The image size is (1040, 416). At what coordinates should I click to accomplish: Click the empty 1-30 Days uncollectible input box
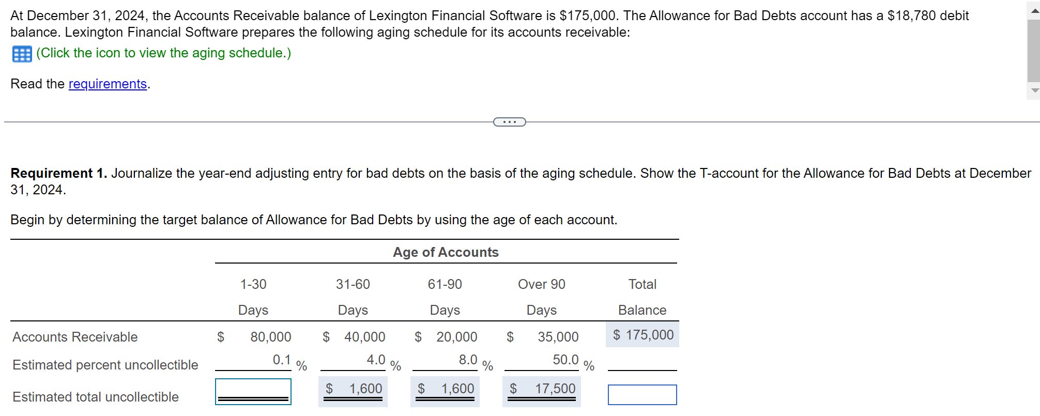[253, 391]
